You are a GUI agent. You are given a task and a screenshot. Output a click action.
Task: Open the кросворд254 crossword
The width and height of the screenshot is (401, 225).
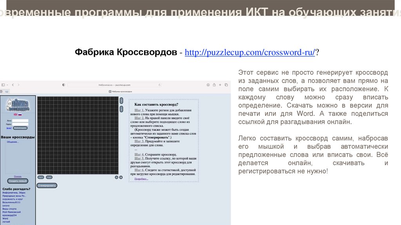click(x=9, y=215)
